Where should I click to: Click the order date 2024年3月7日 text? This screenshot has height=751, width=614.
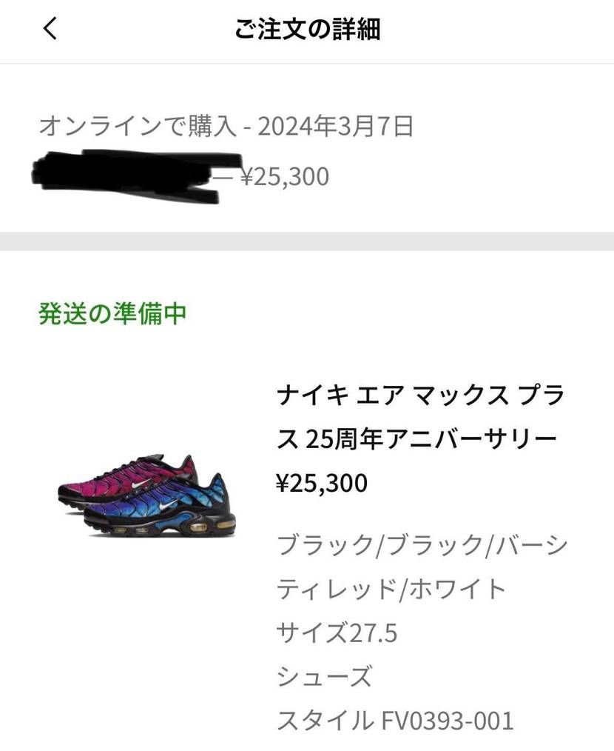coord(335,127)
